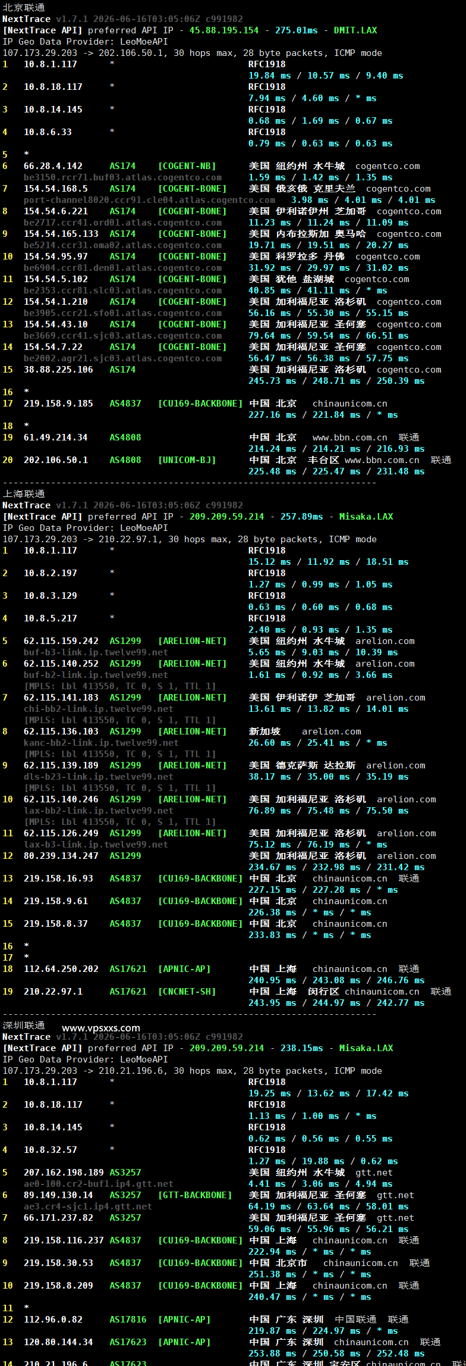Click hop IP 62.115.159.242
466x1366 pixels.
coord(61,641)
